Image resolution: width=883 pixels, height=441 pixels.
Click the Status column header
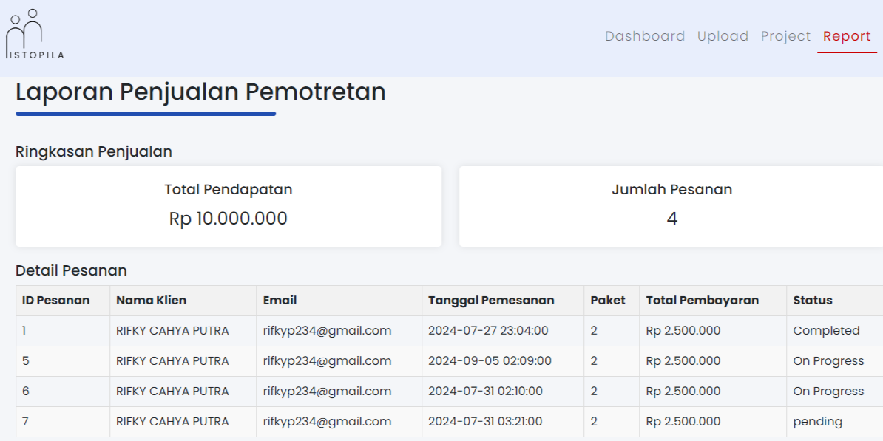813,301
